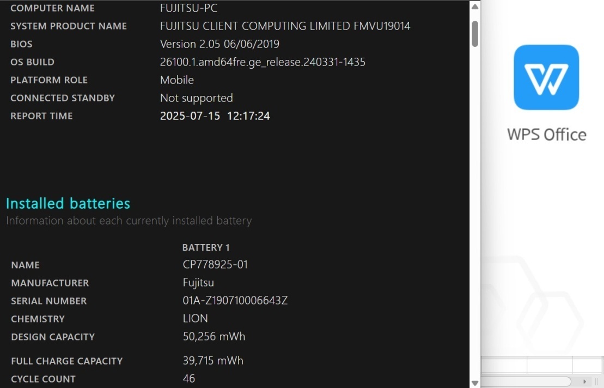Click report time value 2025-07-15 12:17:24

[x=215, y=116]
